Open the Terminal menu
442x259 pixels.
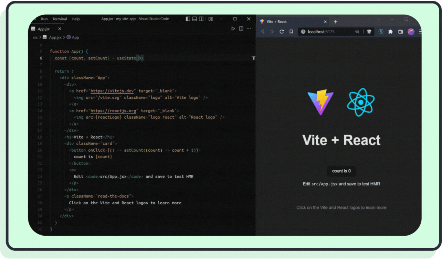(59, 19)
